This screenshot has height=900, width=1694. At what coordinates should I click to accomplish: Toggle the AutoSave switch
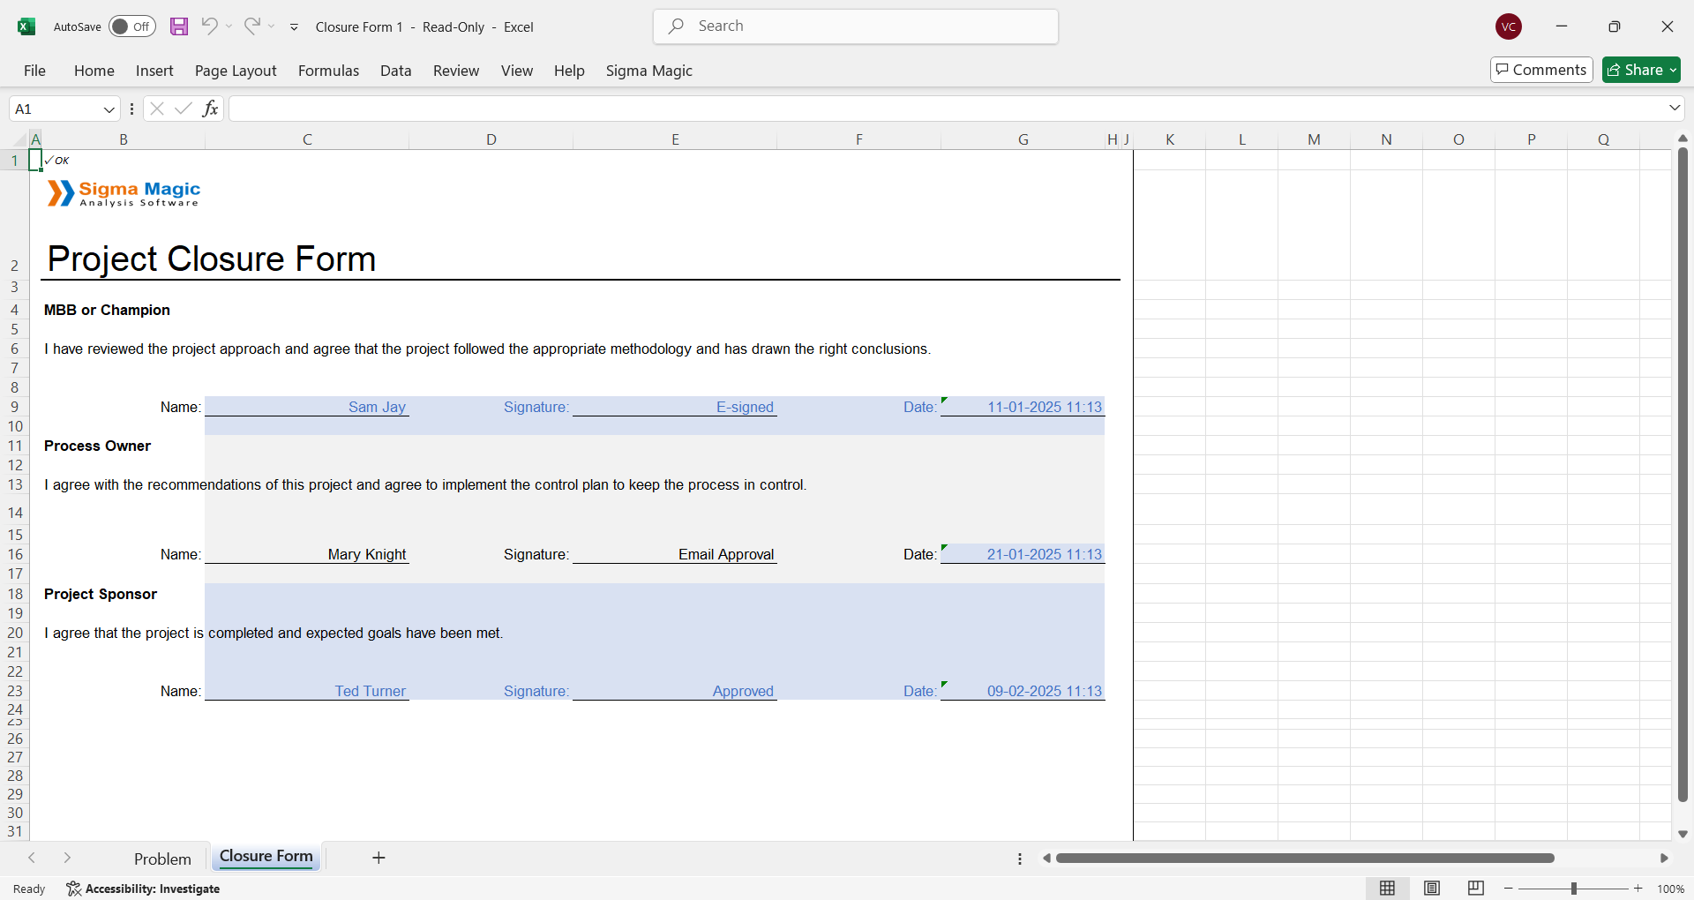coord(132,26)
